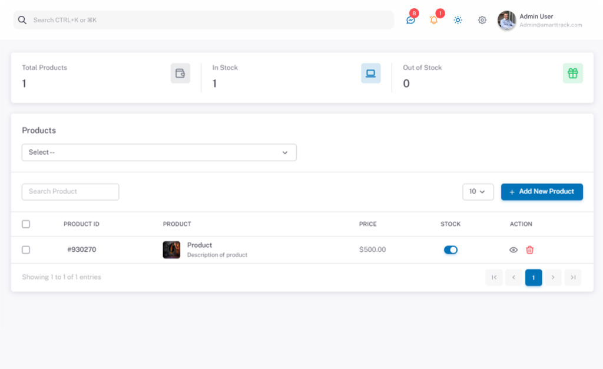
Task: Click the Out of Stock gift icon
Action: 572,74
